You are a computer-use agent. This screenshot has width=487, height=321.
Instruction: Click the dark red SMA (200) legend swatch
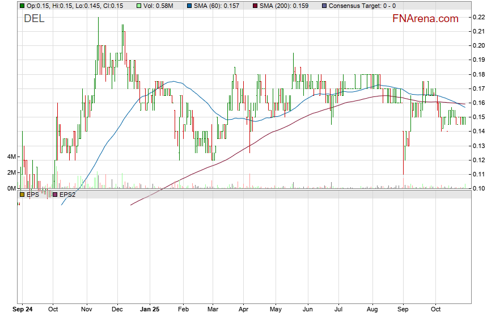click(255, 6)
